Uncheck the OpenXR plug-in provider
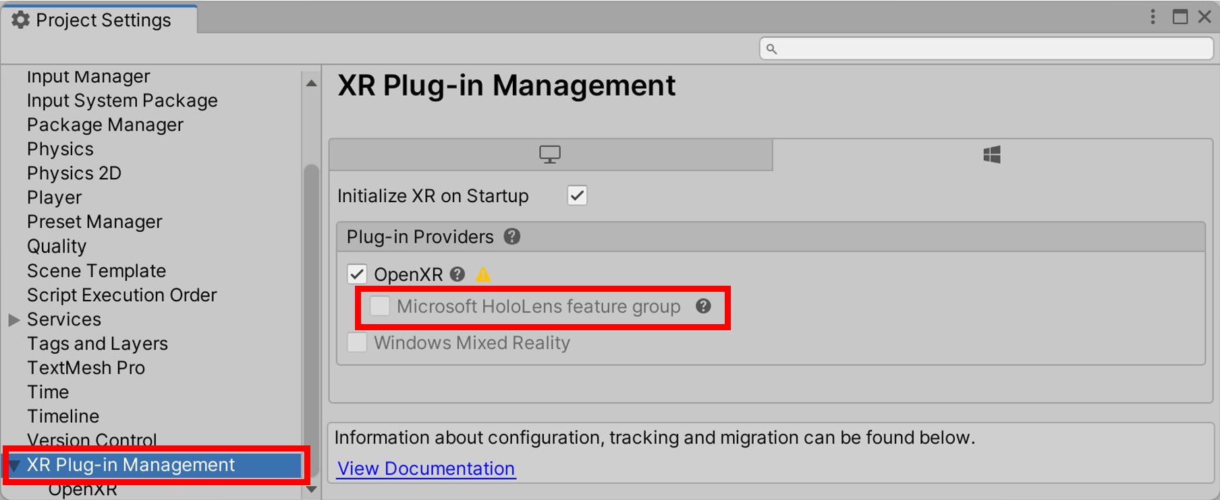Screen dimensions: 1220x500 pyautogui.click(x=357, y=274)
